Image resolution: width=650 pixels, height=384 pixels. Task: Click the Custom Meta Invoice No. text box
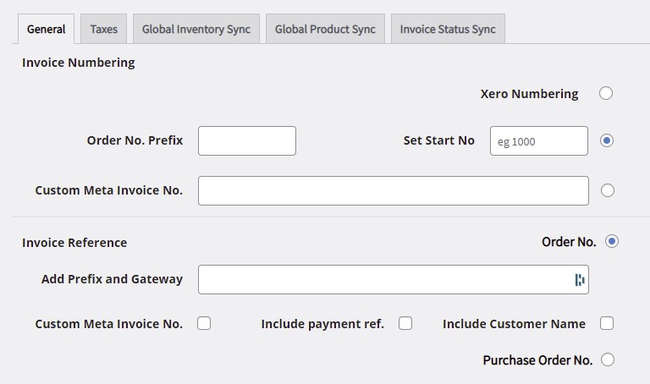pyautogui.click(x=394, y=190)
